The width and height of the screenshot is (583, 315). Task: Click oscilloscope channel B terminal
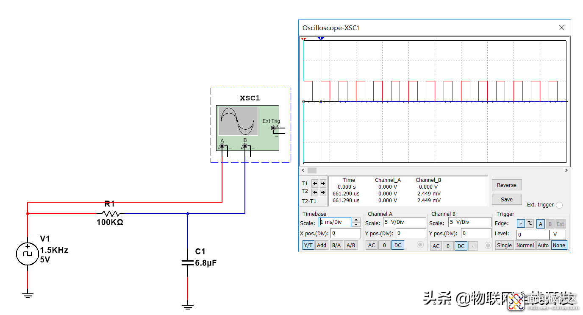point(245,146)
